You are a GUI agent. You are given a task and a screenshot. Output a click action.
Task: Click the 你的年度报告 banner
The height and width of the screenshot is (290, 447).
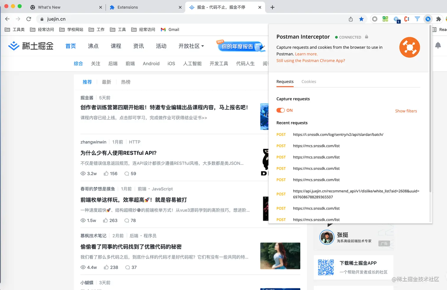click(241, 46)
